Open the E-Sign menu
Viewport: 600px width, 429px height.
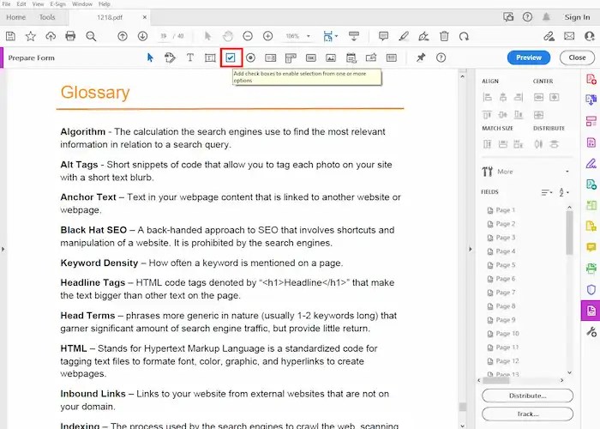[58, 3]
